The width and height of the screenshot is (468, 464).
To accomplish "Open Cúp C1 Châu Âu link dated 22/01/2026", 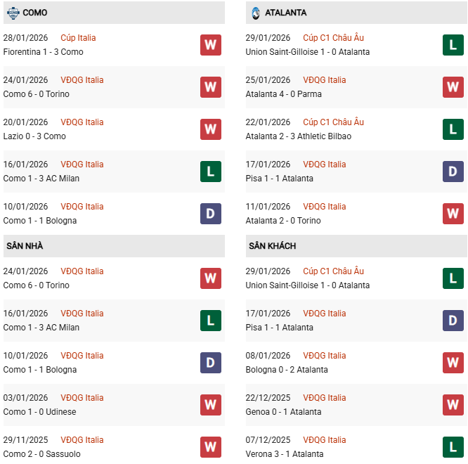I will [333, 122].
